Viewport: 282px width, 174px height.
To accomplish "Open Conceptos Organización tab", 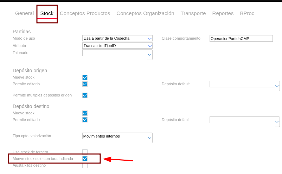I will (x=145, y=13).
